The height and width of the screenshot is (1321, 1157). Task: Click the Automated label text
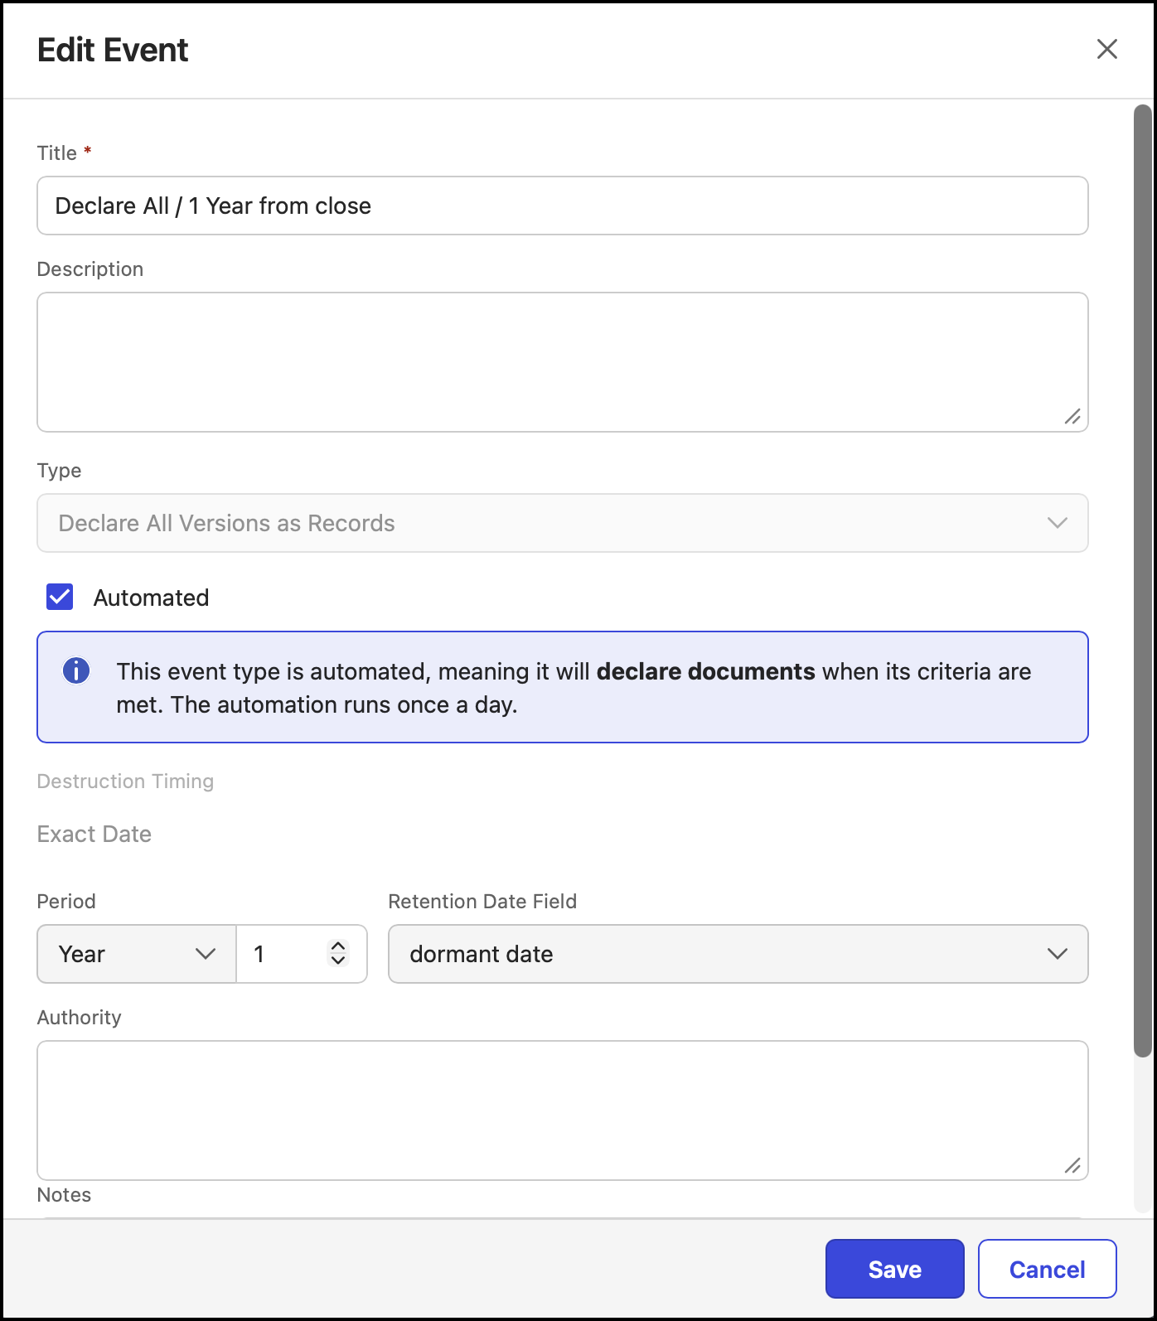click(151, 598)
